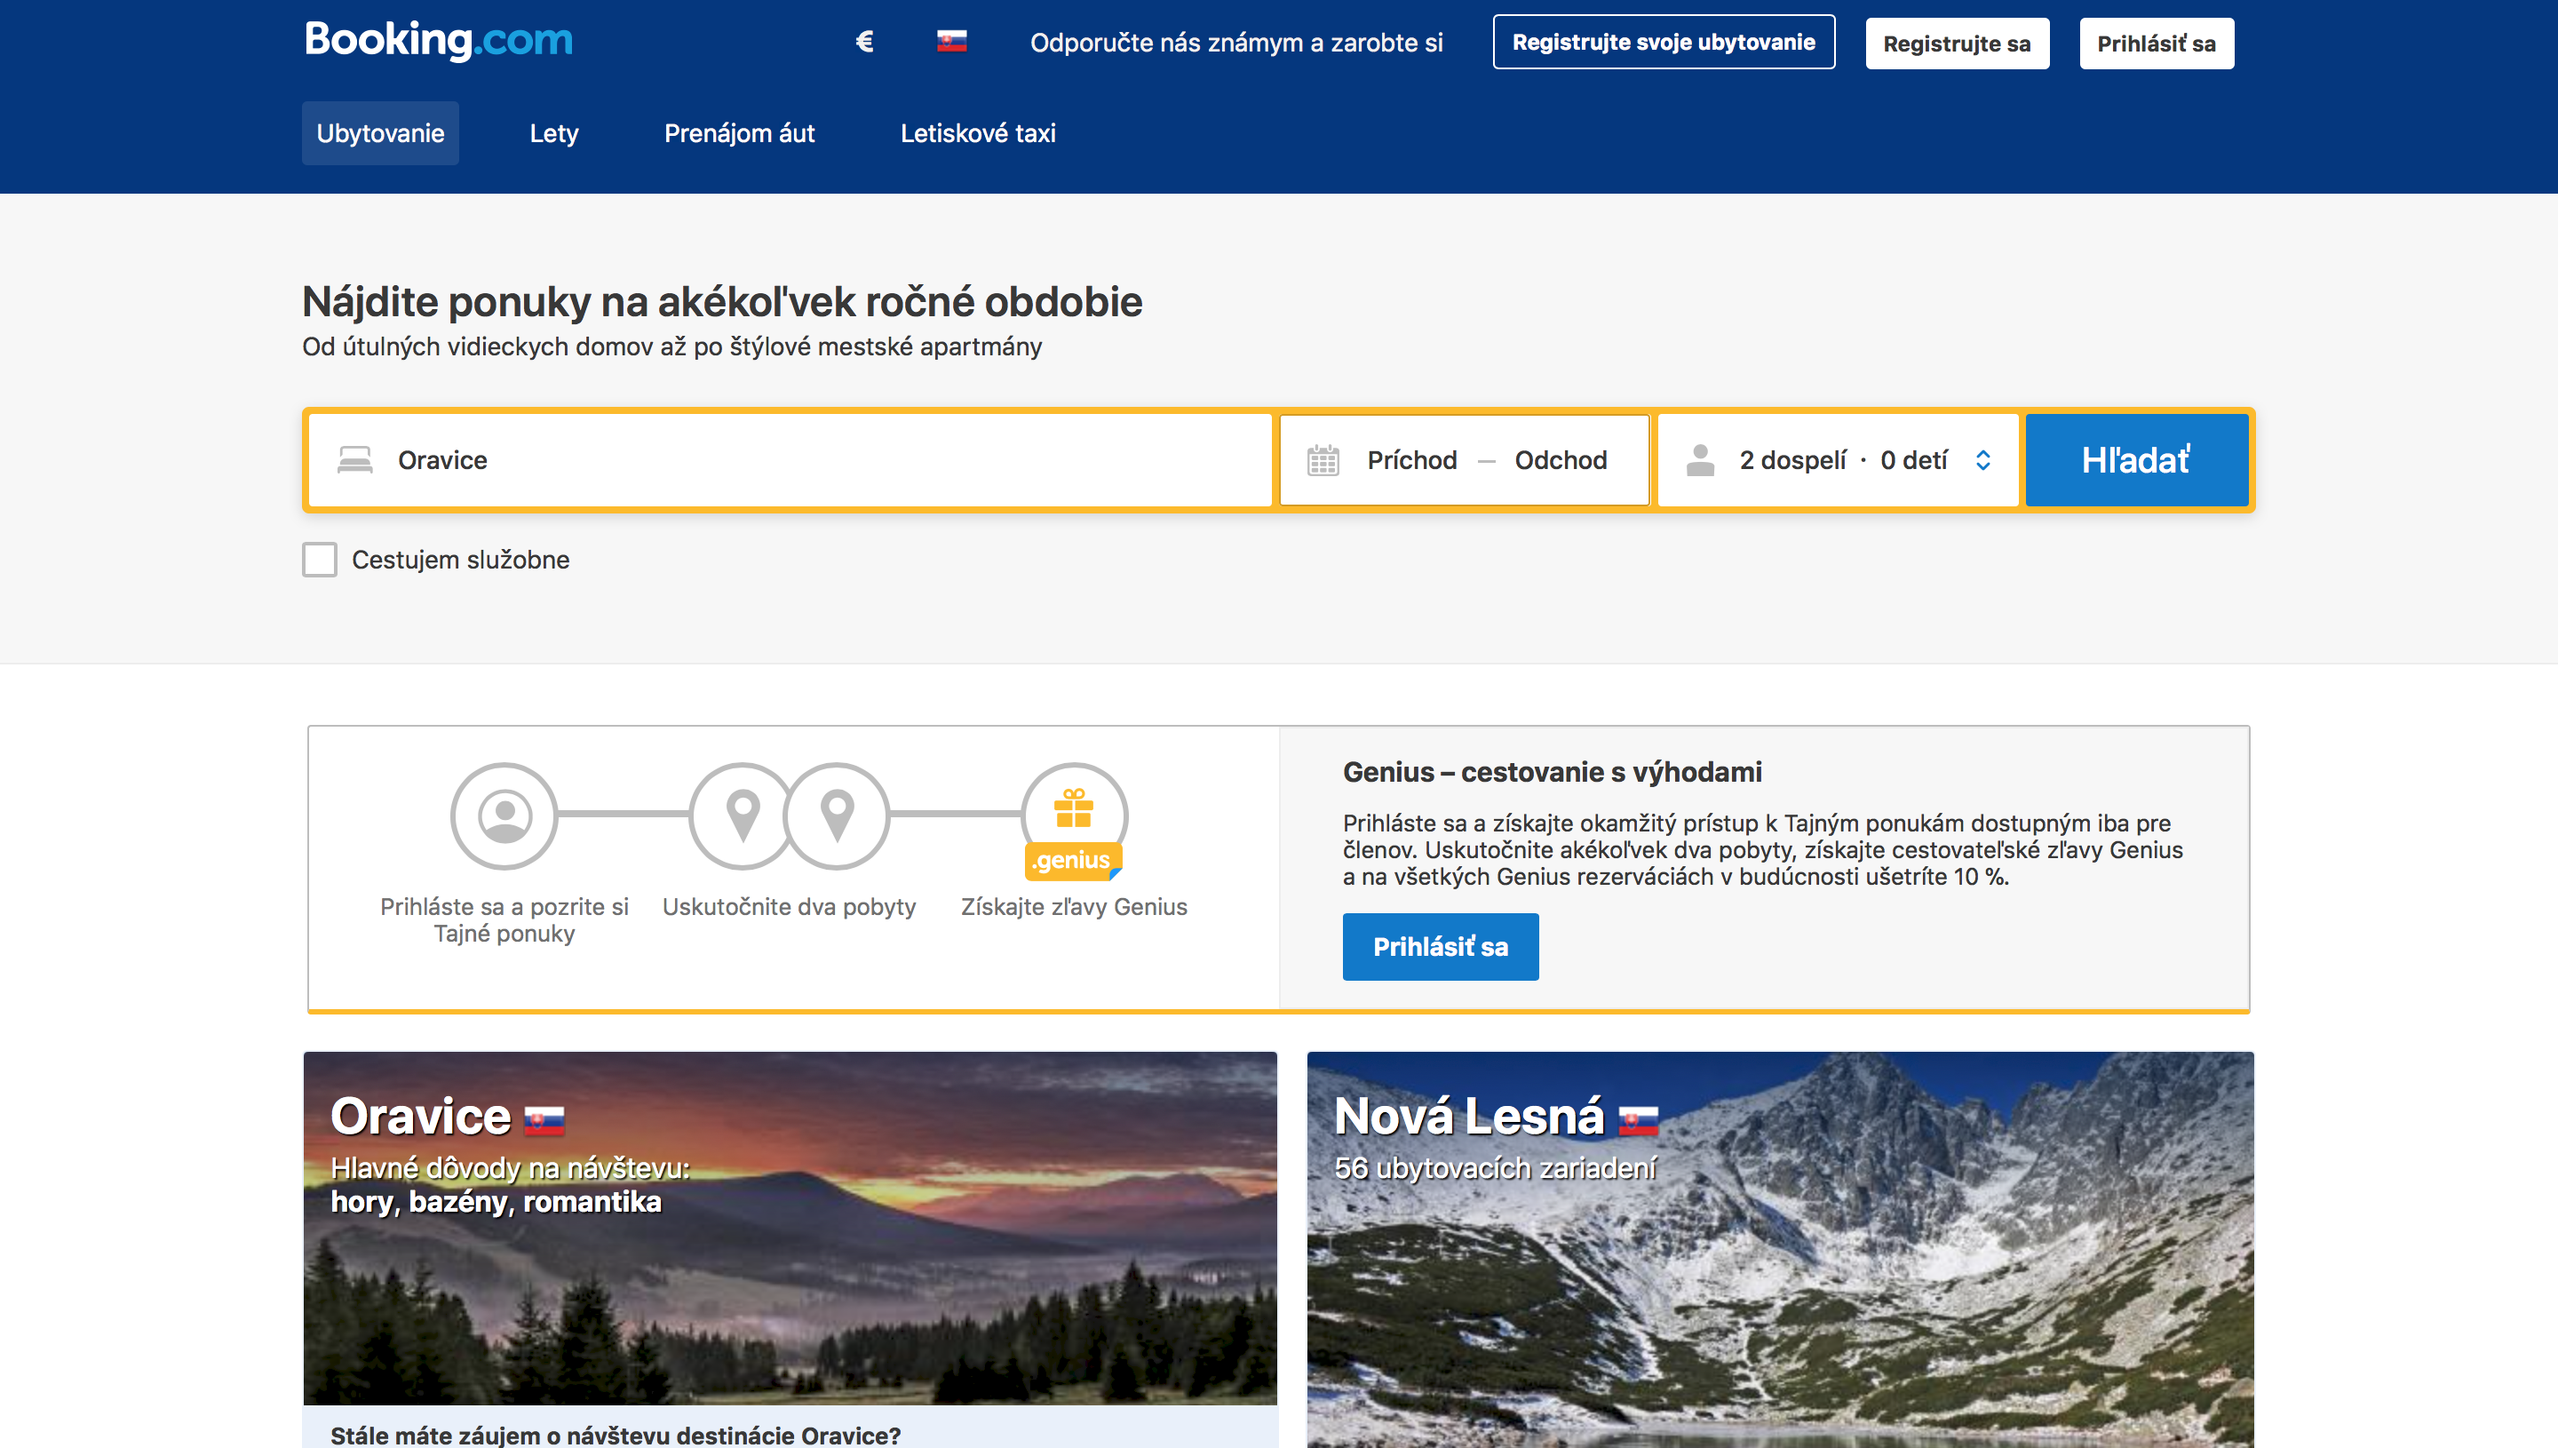Click the user profile circle icon
The image size is (2558, 1448).
click(504, 816)
